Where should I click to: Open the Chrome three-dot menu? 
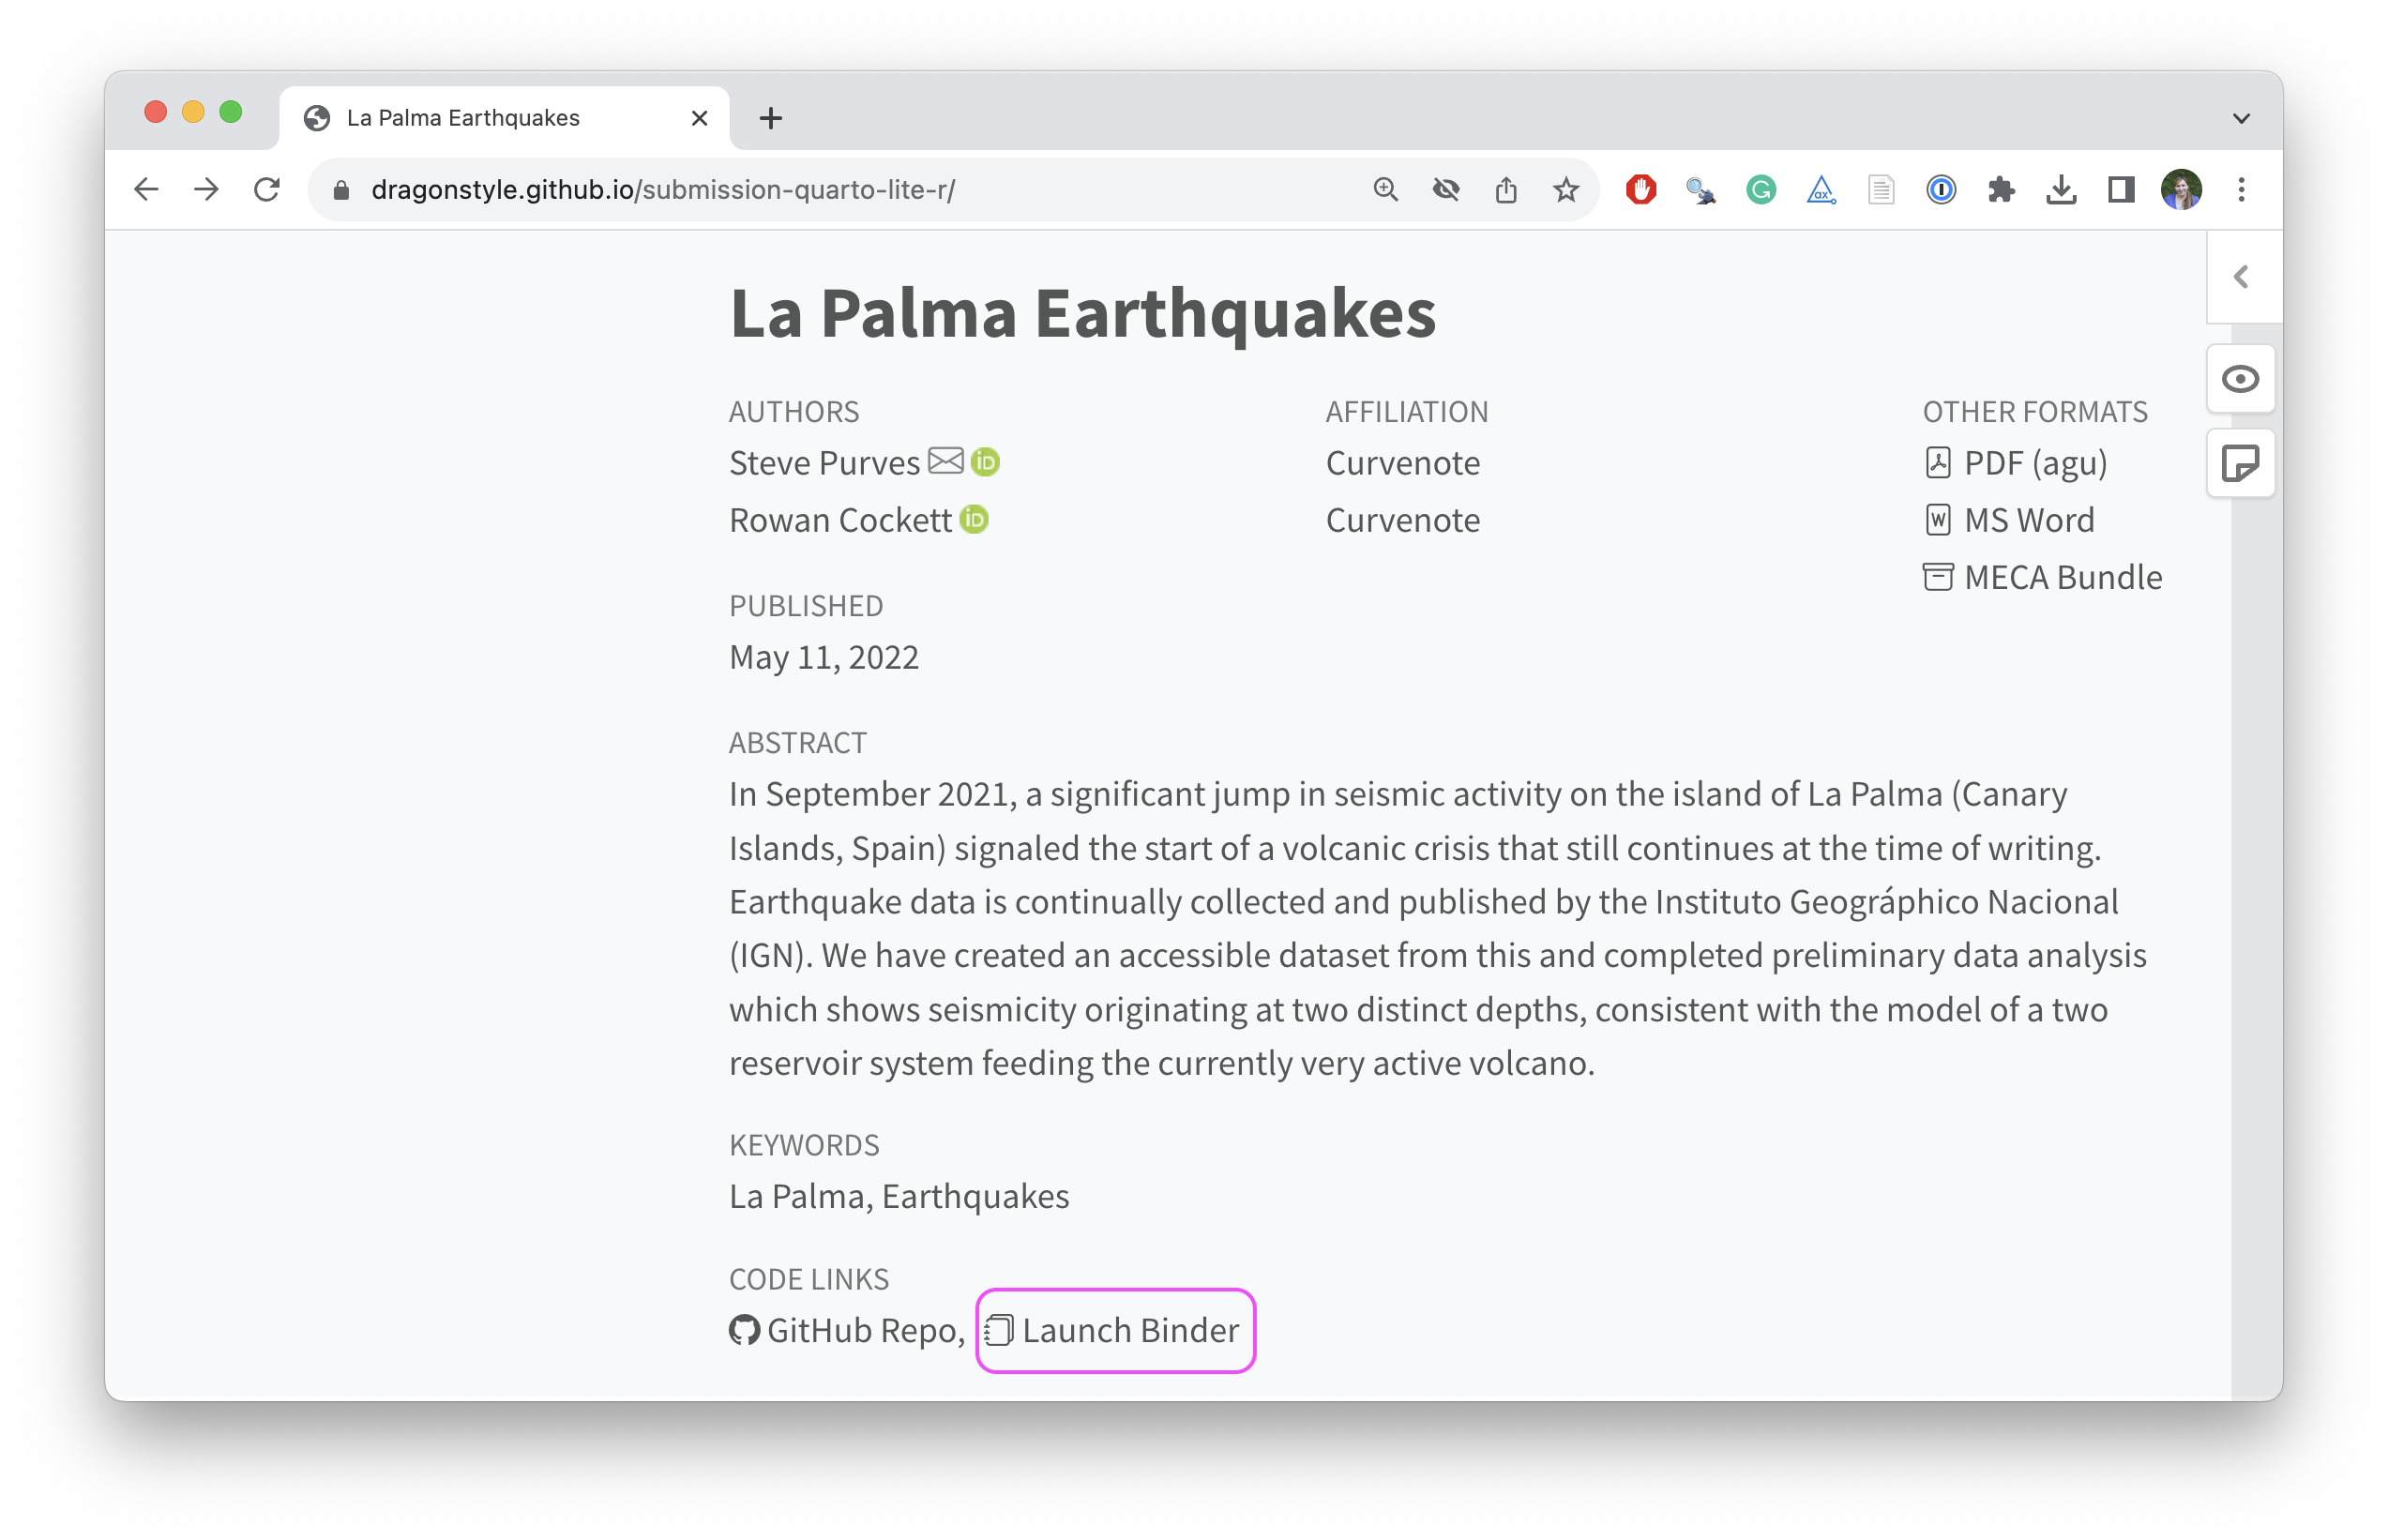pos(2241,189)
